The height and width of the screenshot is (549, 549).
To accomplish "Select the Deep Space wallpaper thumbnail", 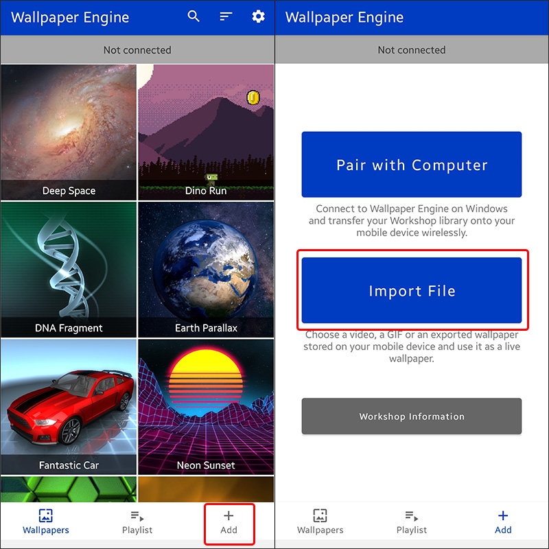I will click(69, 132).
